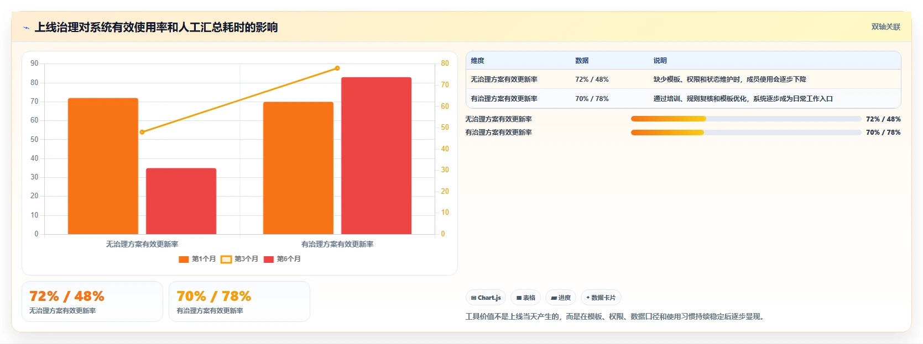Click the 72% / 48% value by progress bar
This screenshot has height=344, width=923.
883,119
